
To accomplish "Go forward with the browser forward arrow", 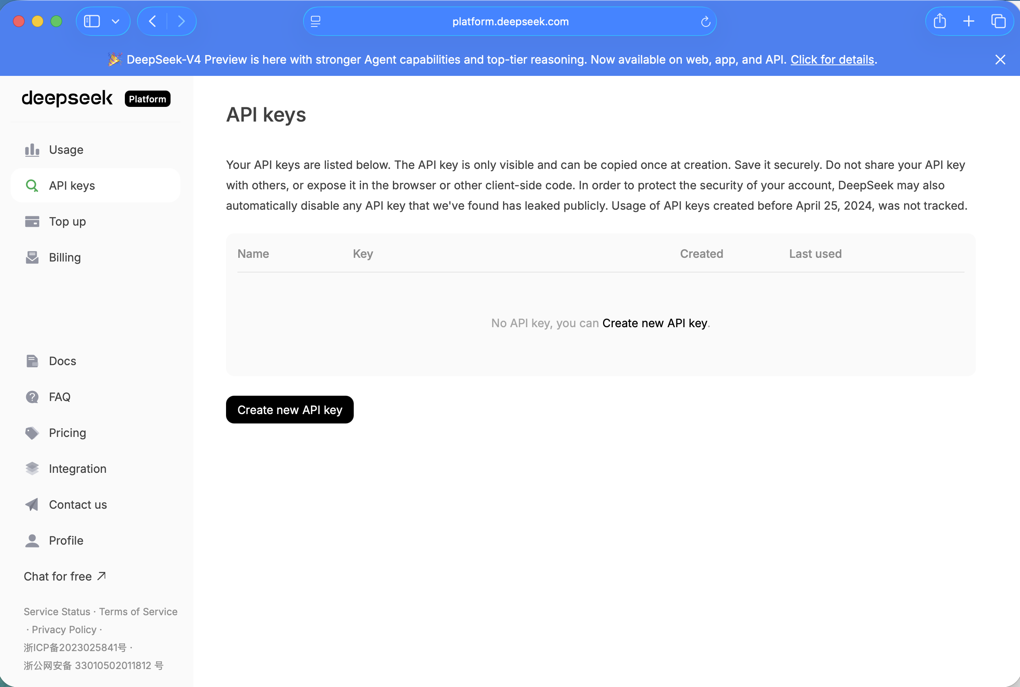I will click(x=182, y=21).
